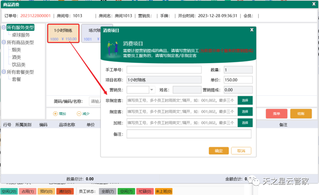Click the orange 结账 checkout button
Image resolution: width=319 pixels, height=195 pixels.
pyautogui.click(x=301, y=114)
